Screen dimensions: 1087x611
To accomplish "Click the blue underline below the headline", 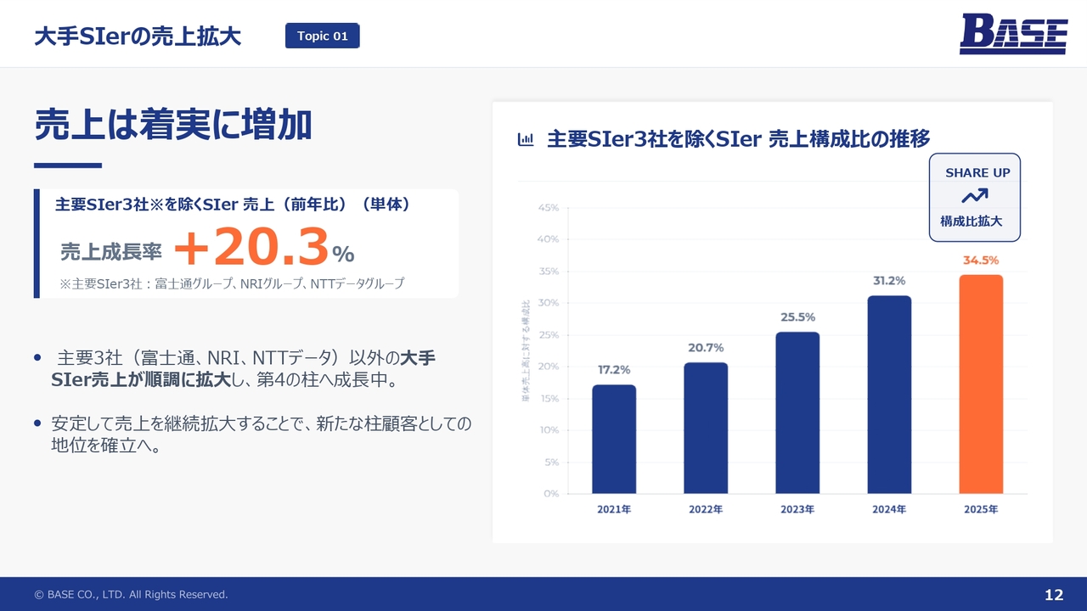I will (68, 165).
